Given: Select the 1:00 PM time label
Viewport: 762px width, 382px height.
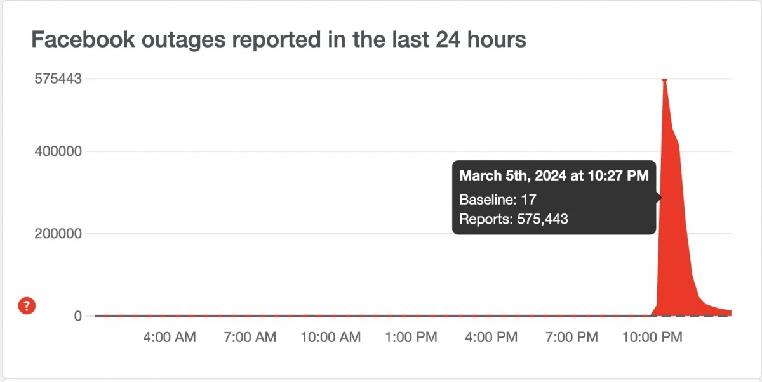Looking at the screenshot, I should coord(411,338).
